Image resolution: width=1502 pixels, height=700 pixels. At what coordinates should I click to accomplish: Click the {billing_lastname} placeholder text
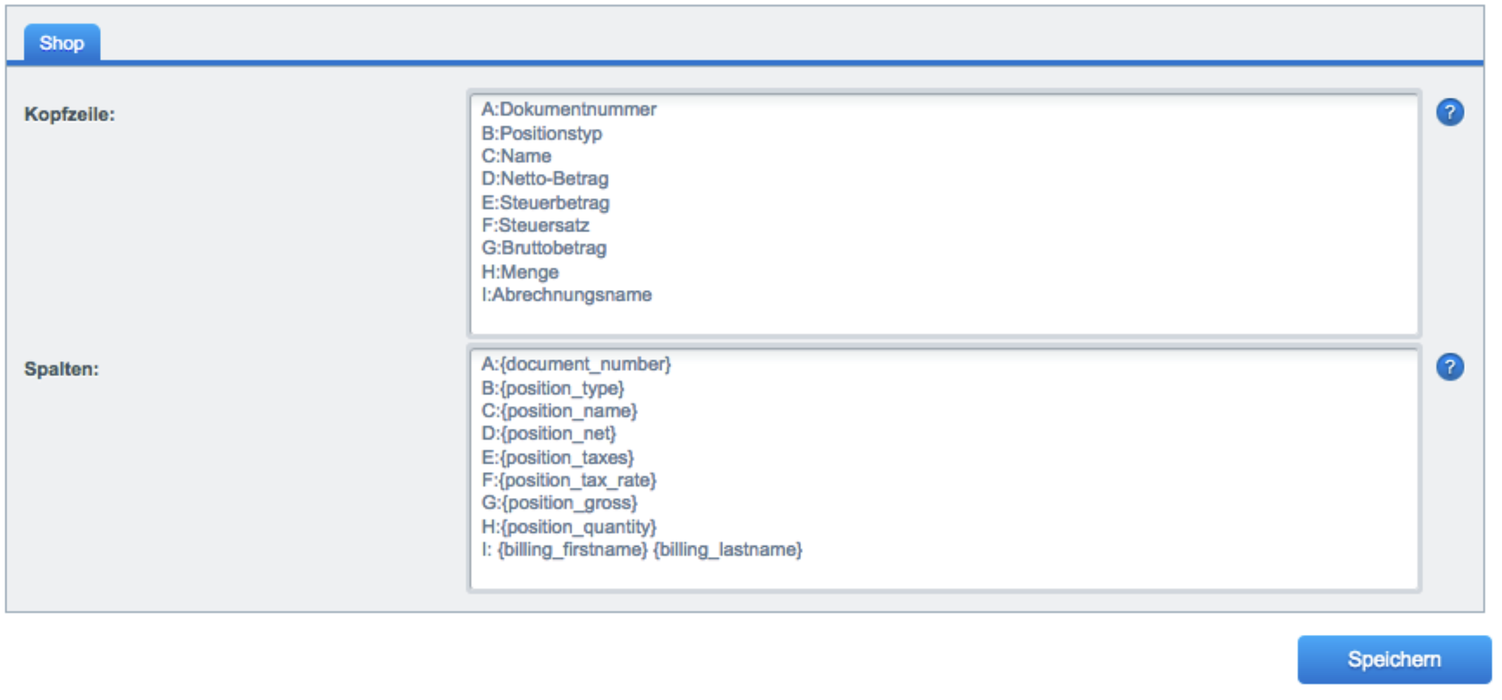click(x=727, y=549)
